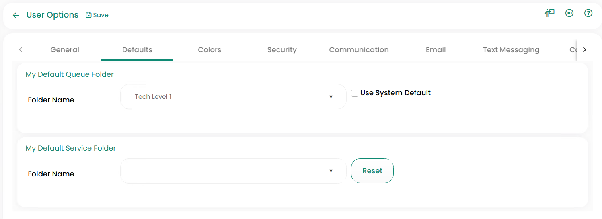
Task: Open the Queue Folder Name dropdown
Action: [233, 96]
